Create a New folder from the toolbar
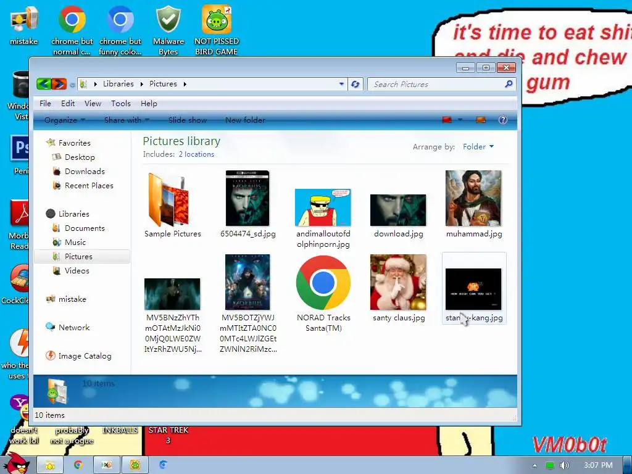This screenshot has height=474, width=632. tap(245, 120)
